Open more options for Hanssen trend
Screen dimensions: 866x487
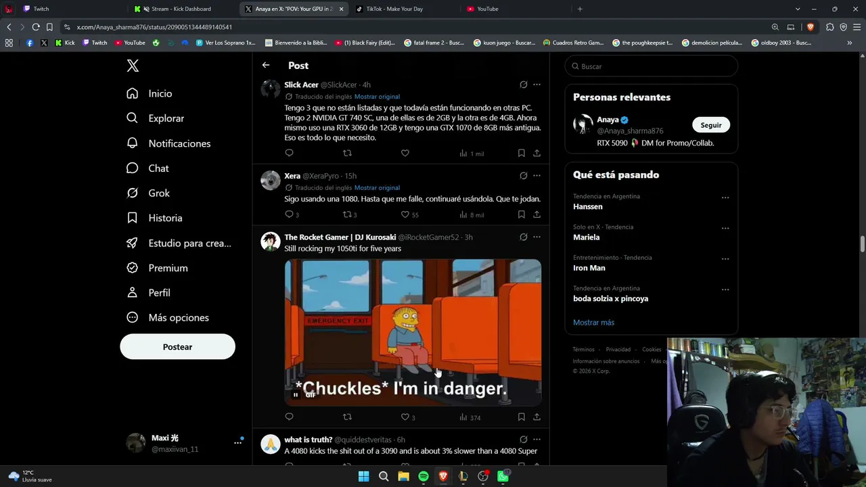[725, 198]
